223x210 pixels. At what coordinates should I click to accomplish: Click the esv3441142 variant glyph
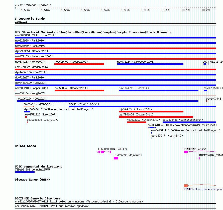pyautogui.click(x=206, y=64)
